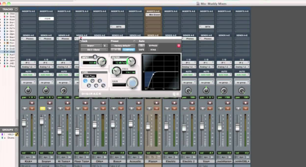Select the Low-Shelf filter type icon
This screenshot has height=167, width=306.
pyautogui.click(x=89, y=85)
